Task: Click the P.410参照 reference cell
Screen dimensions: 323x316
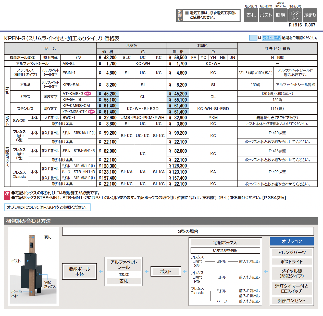Action: 277,133
